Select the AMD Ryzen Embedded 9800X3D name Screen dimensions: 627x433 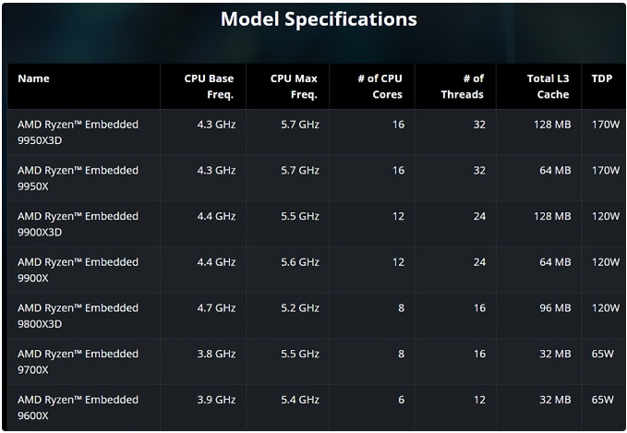[78, 315]
